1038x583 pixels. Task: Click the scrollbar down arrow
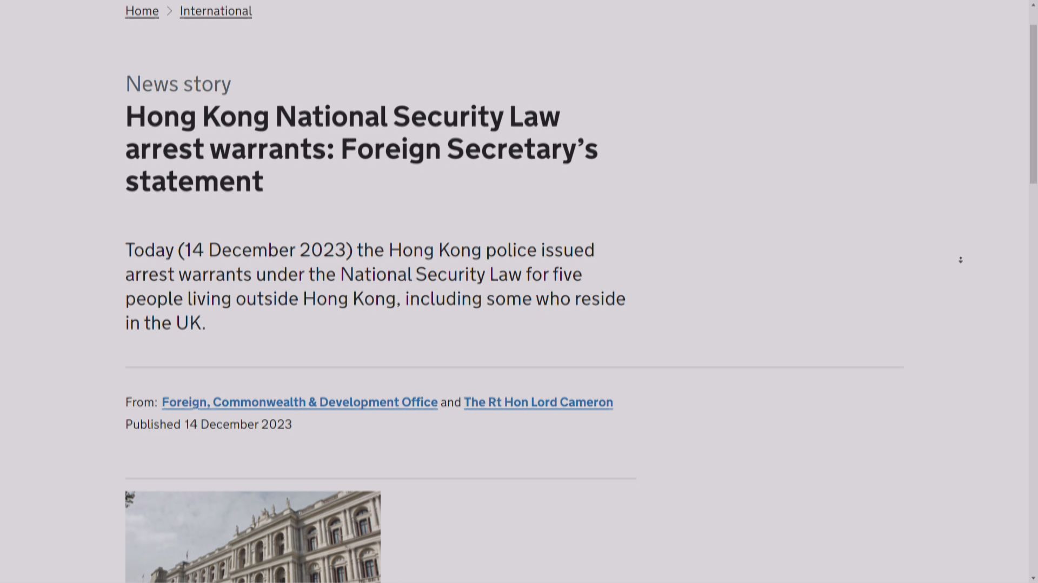point(1033,578)
